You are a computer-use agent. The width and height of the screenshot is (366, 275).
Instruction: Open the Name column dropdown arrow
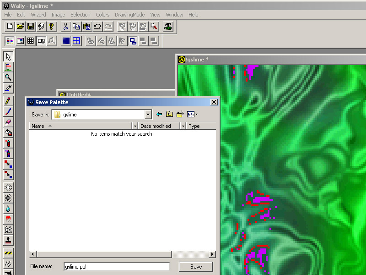(135, 126)
